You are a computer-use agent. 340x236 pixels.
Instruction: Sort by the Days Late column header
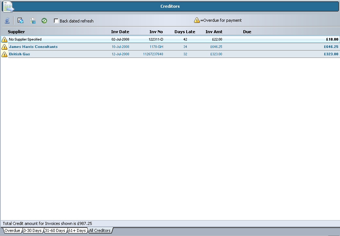click(185, 32)
